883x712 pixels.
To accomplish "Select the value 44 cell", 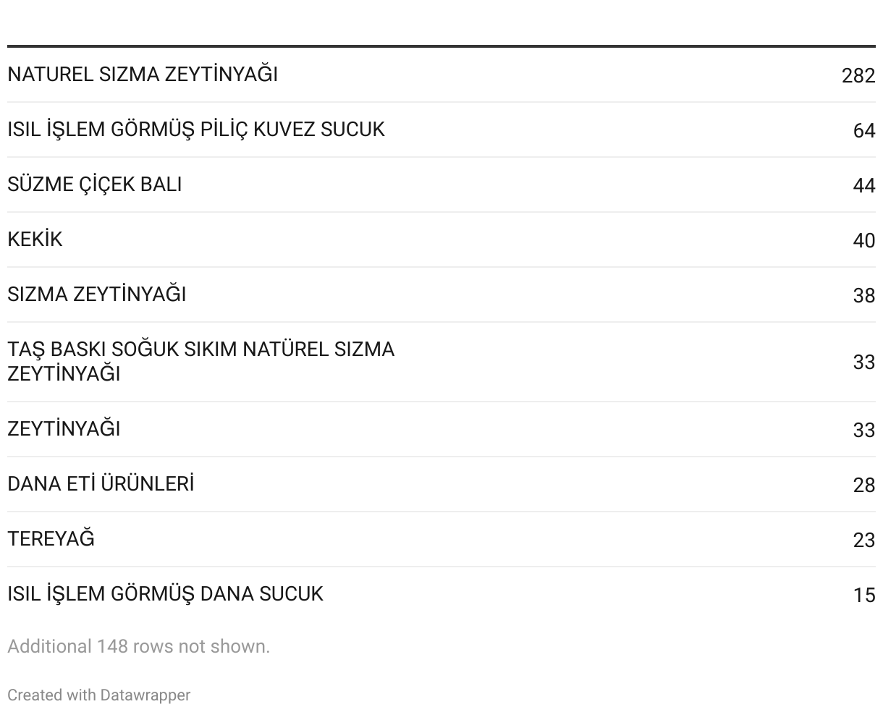I will tap(863, 186).
